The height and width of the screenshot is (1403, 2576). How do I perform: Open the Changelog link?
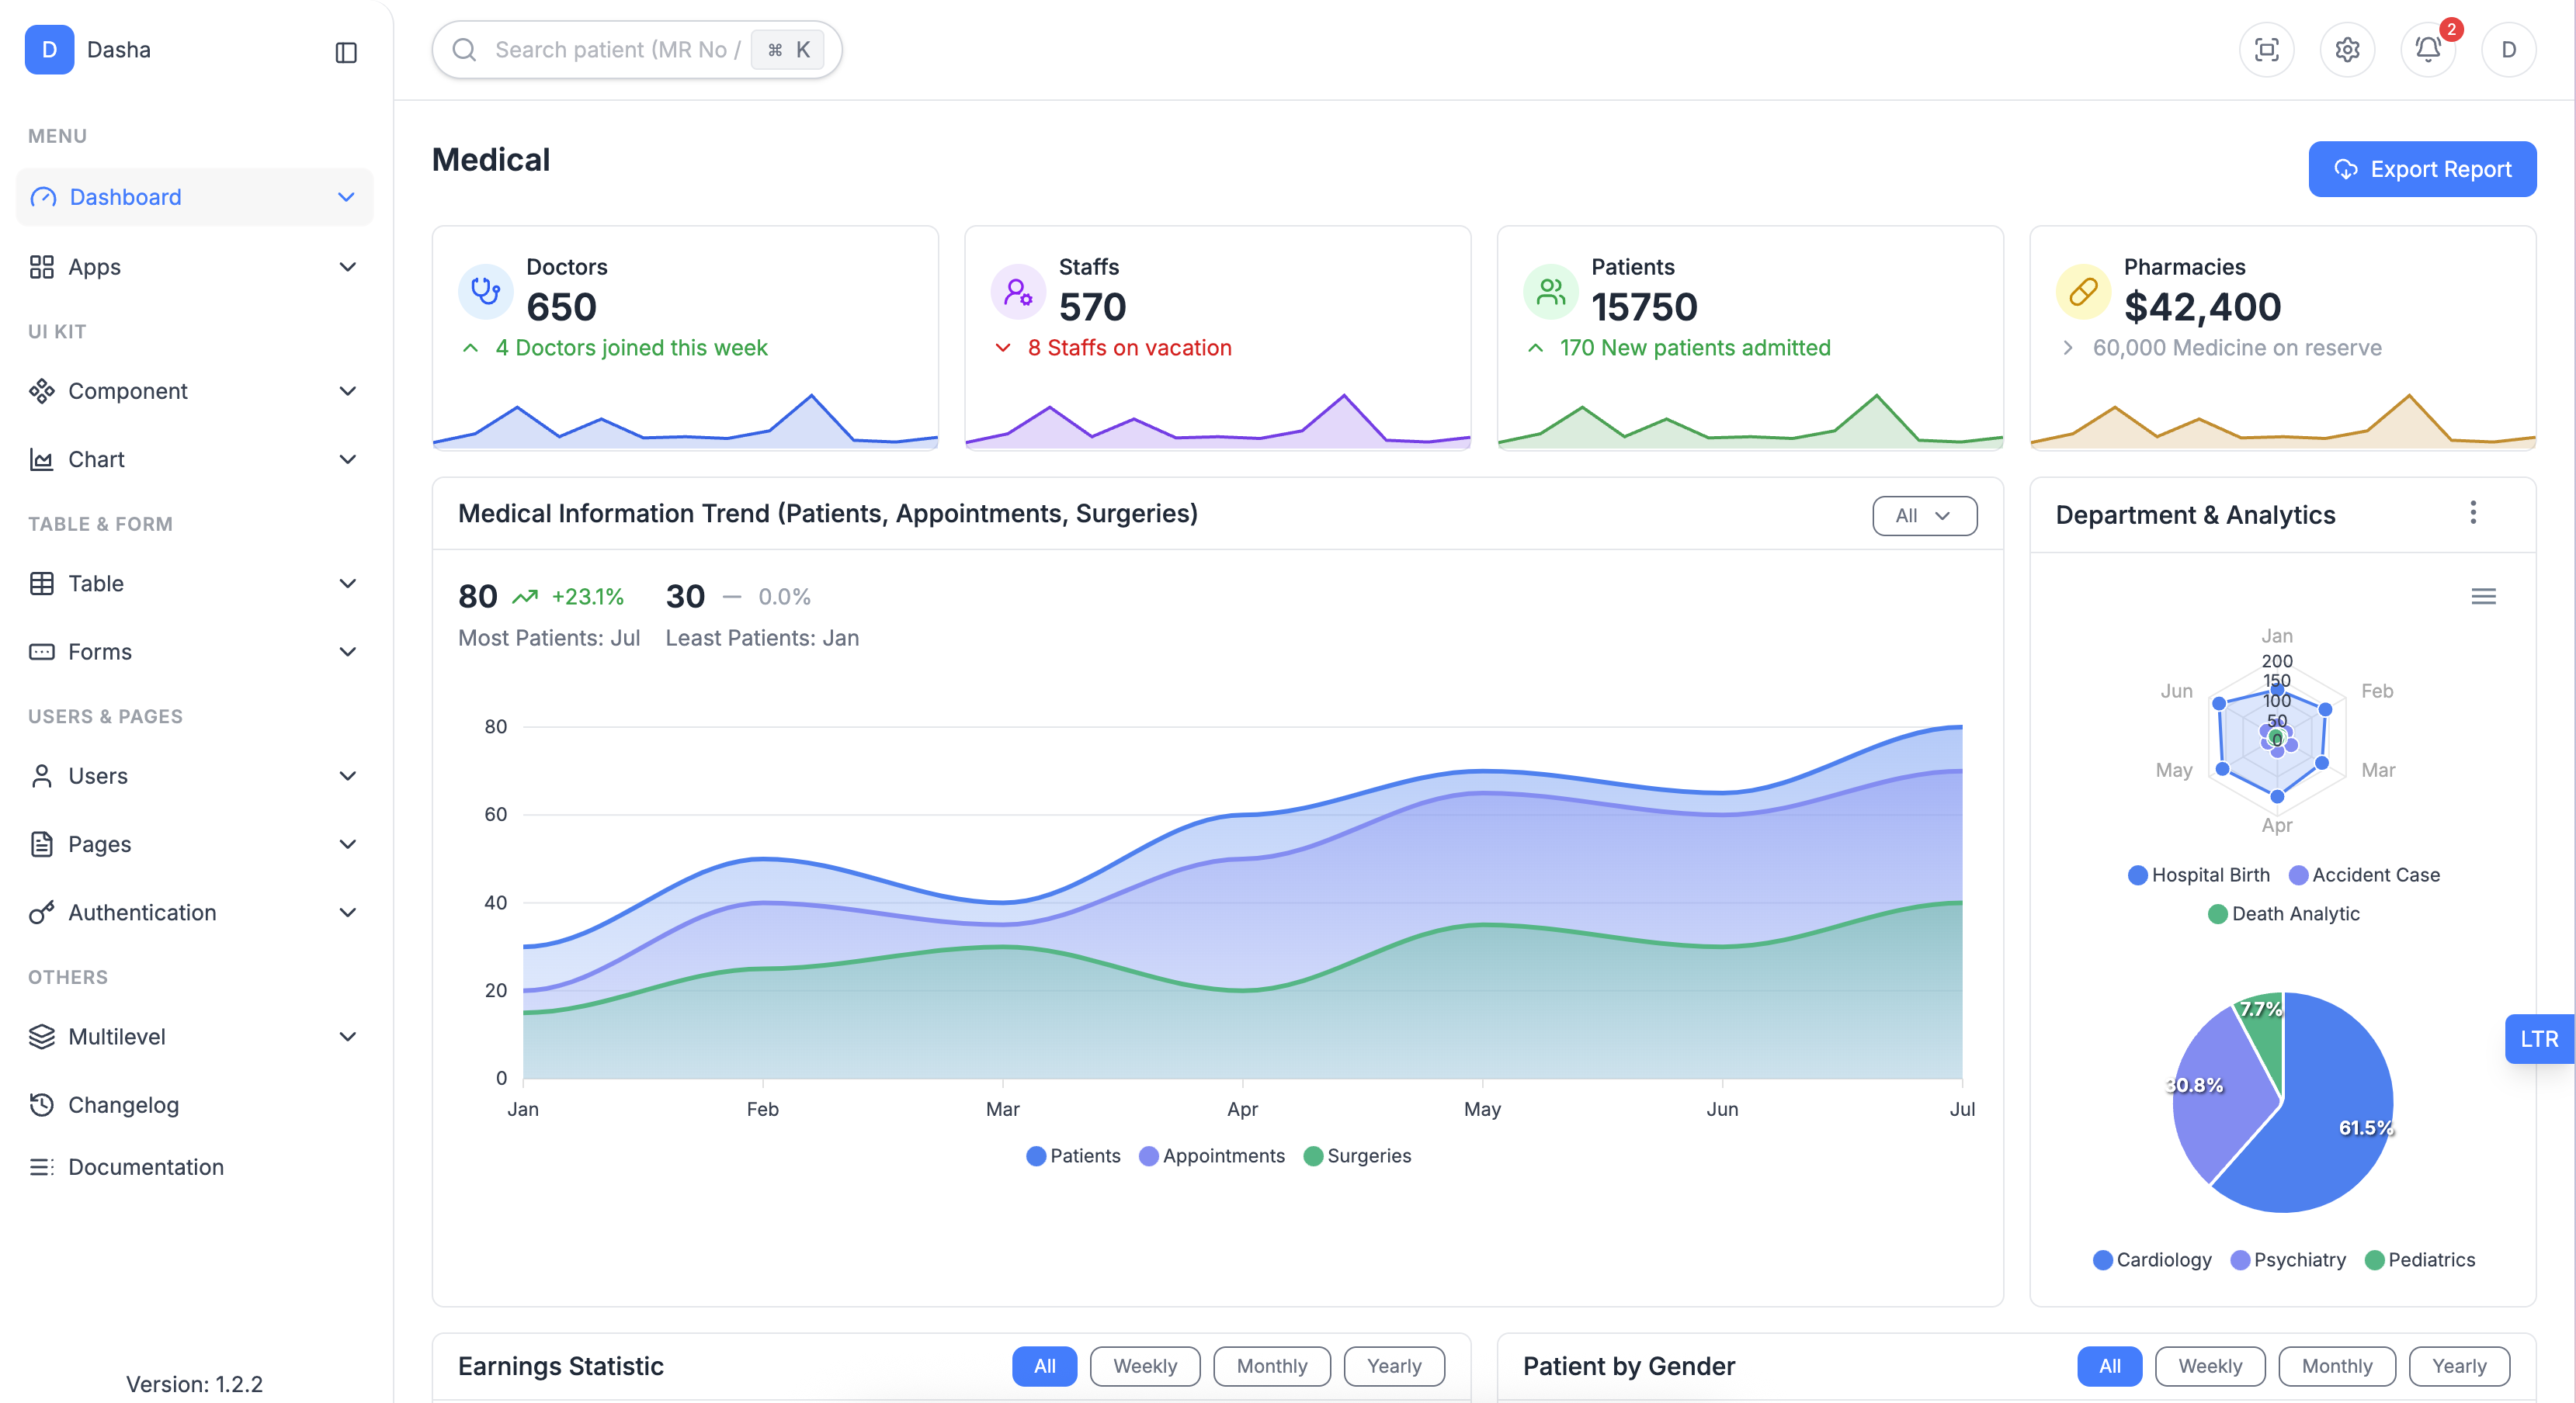coord(123,1104)
